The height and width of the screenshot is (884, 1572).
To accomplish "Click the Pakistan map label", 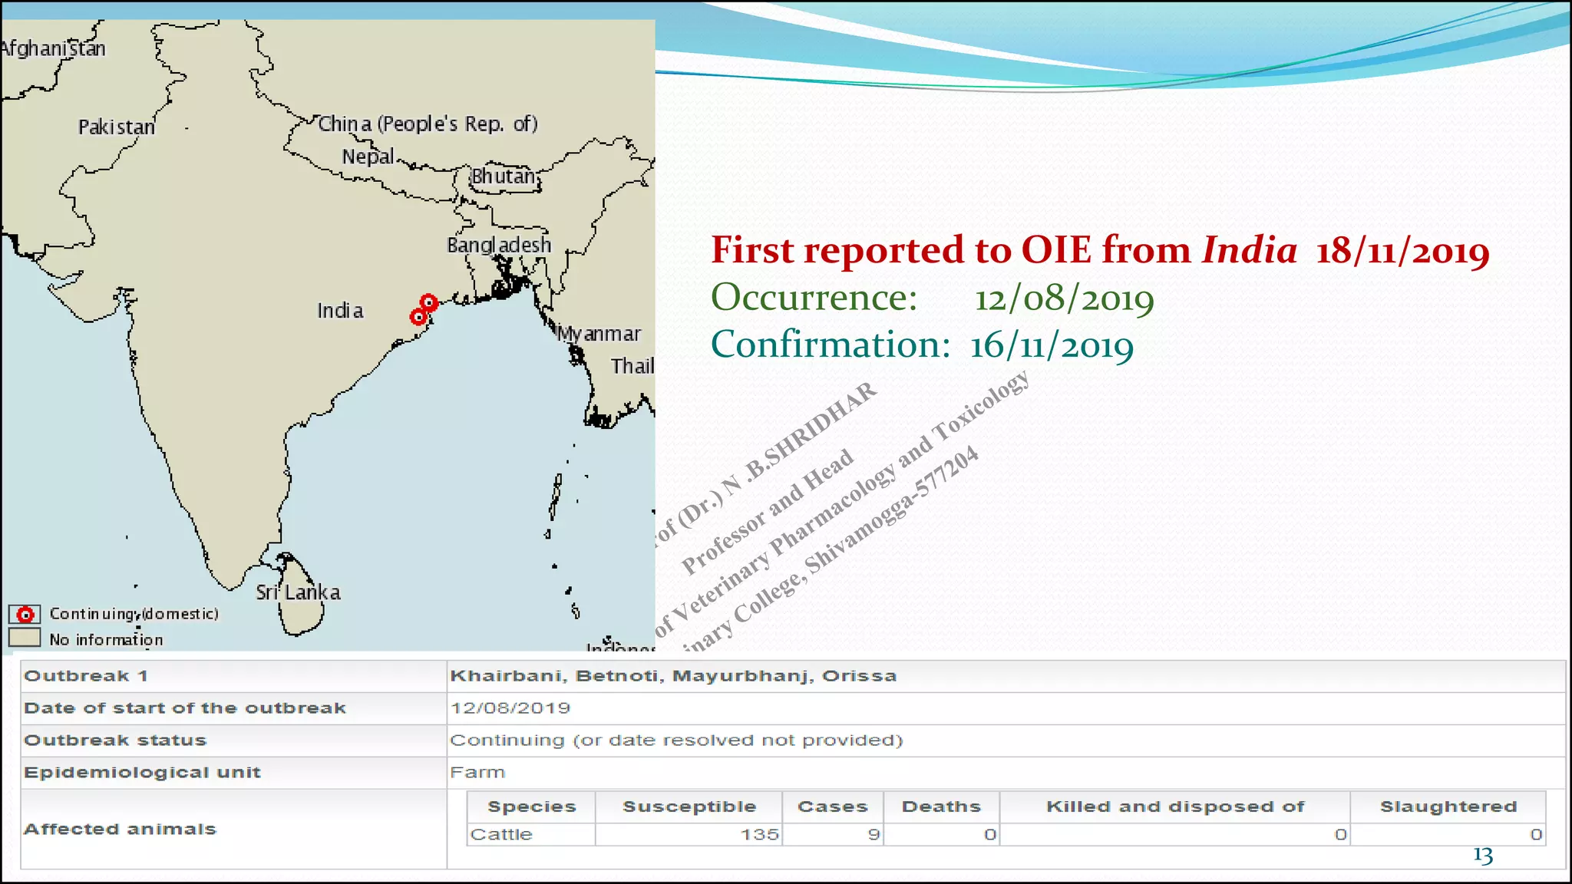I will click(x=116, y=127).
